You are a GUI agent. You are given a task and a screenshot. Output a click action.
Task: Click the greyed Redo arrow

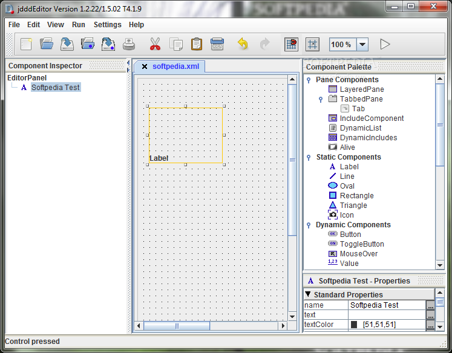[x=264, y=44]
